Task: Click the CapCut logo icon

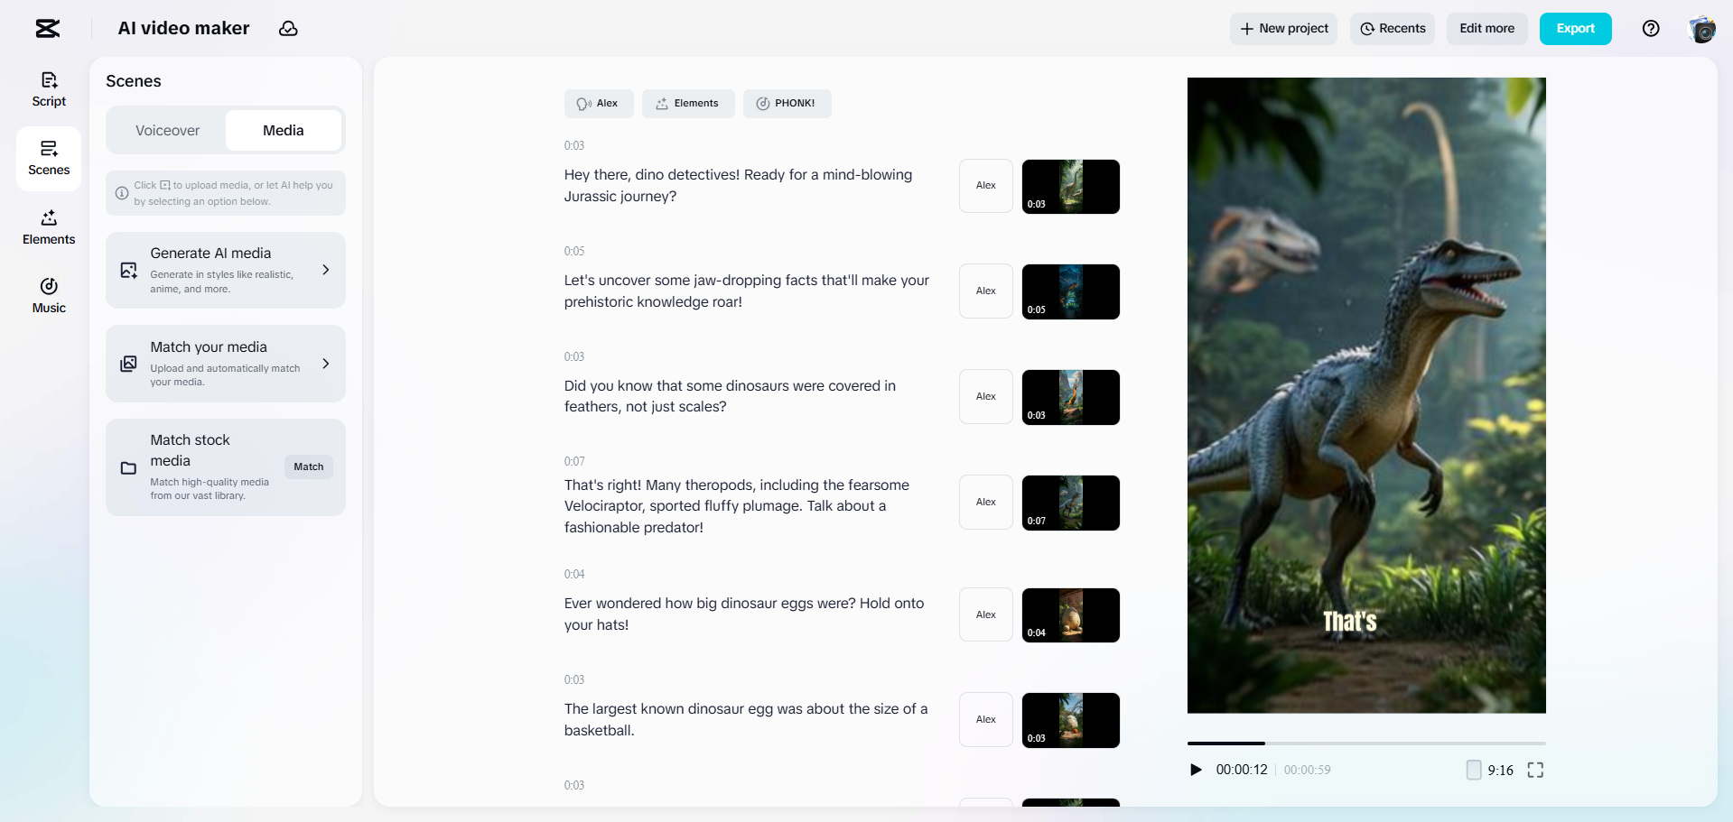Action: click(x=48, y=29)
